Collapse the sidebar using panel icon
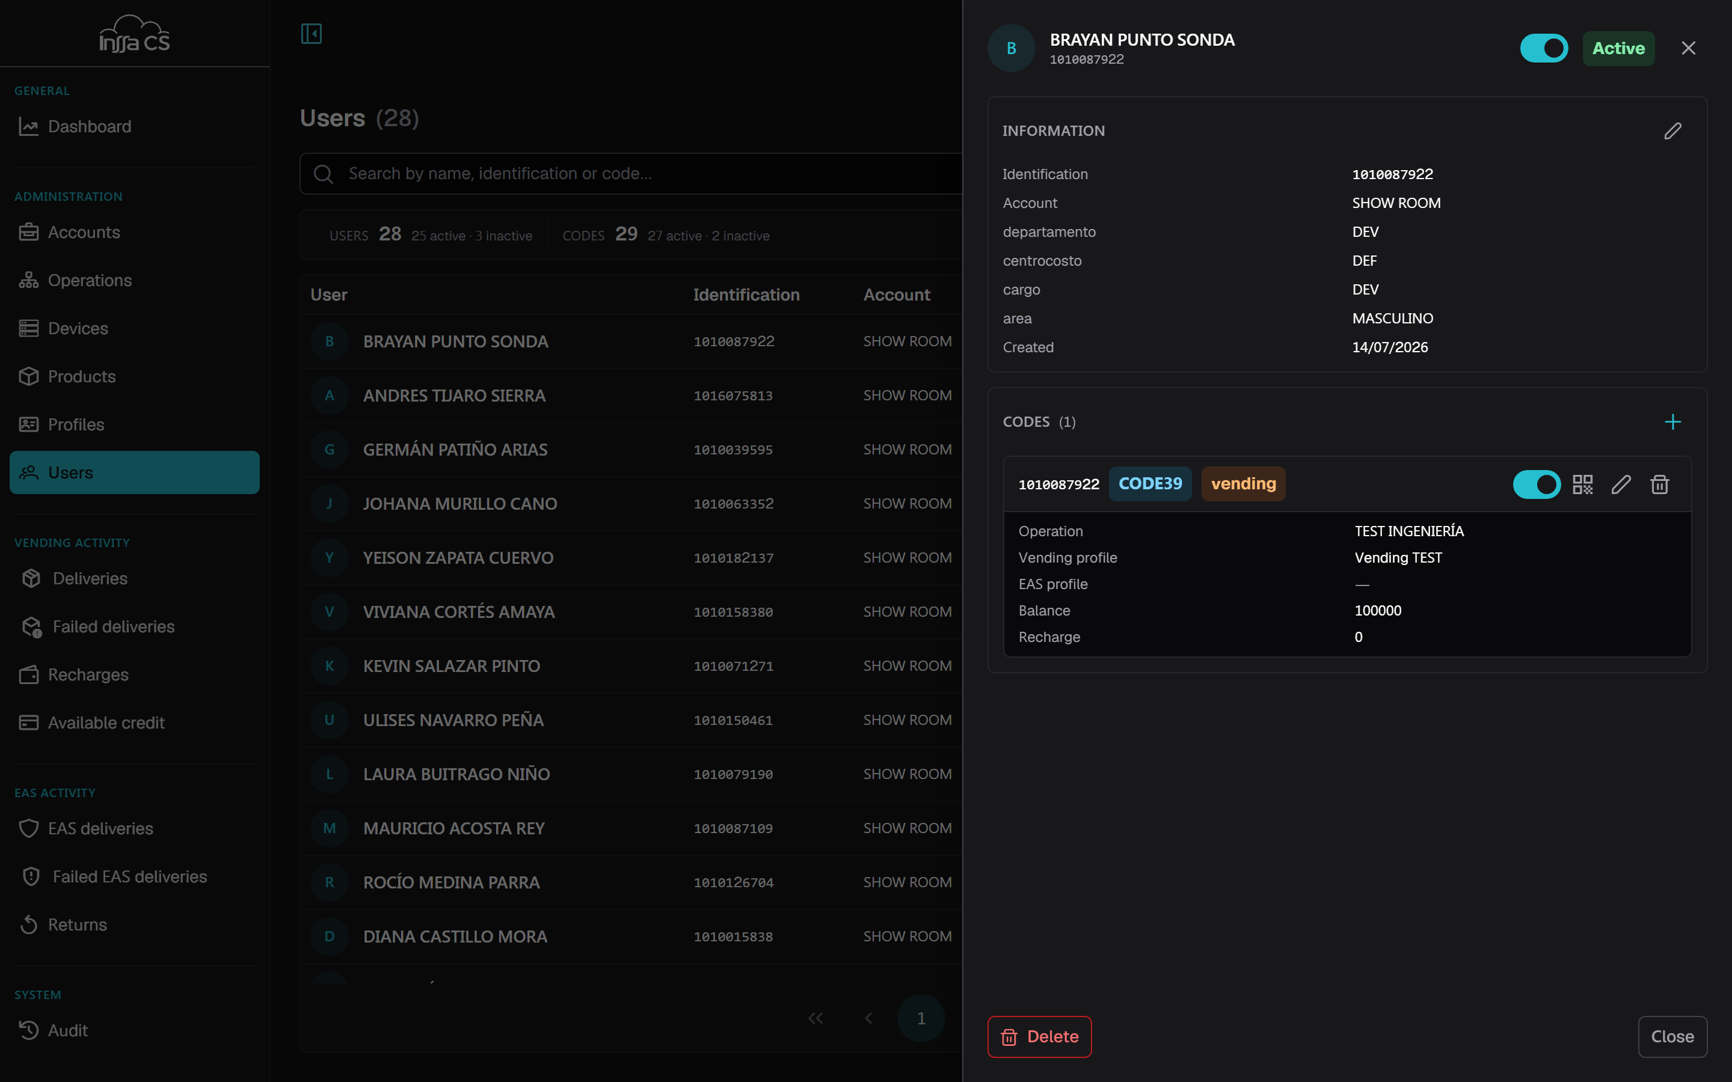 pos(312,34)
